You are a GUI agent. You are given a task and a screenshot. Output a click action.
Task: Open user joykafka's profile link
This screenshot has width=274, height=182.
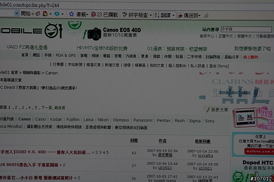point(205,156)
